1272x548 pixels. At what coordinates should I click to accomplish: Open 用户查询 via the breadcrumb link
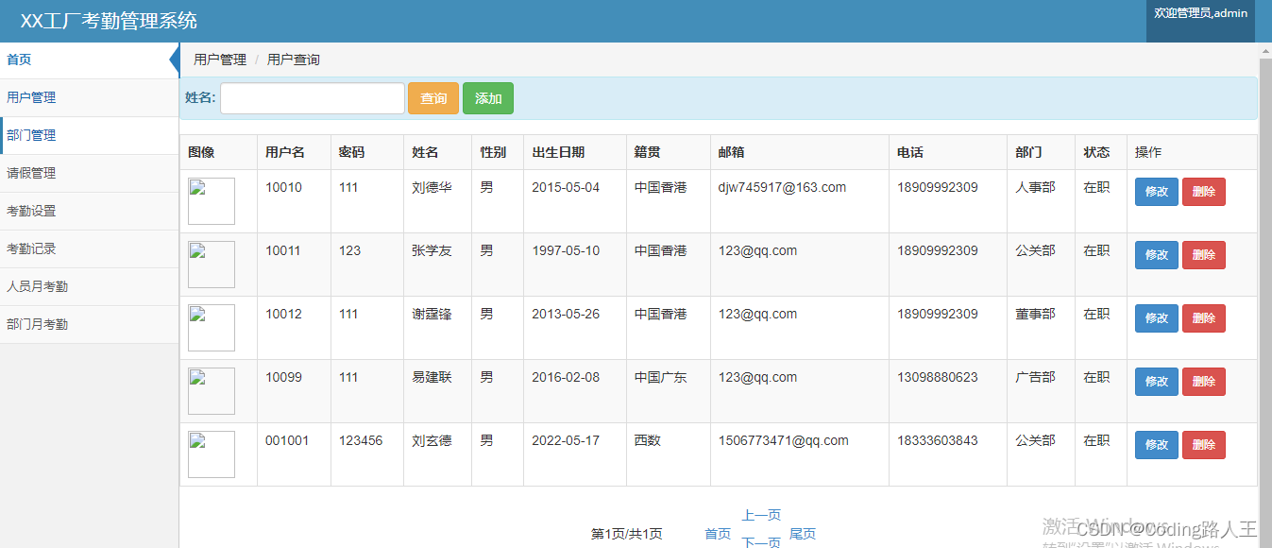(x=293, y=59)
